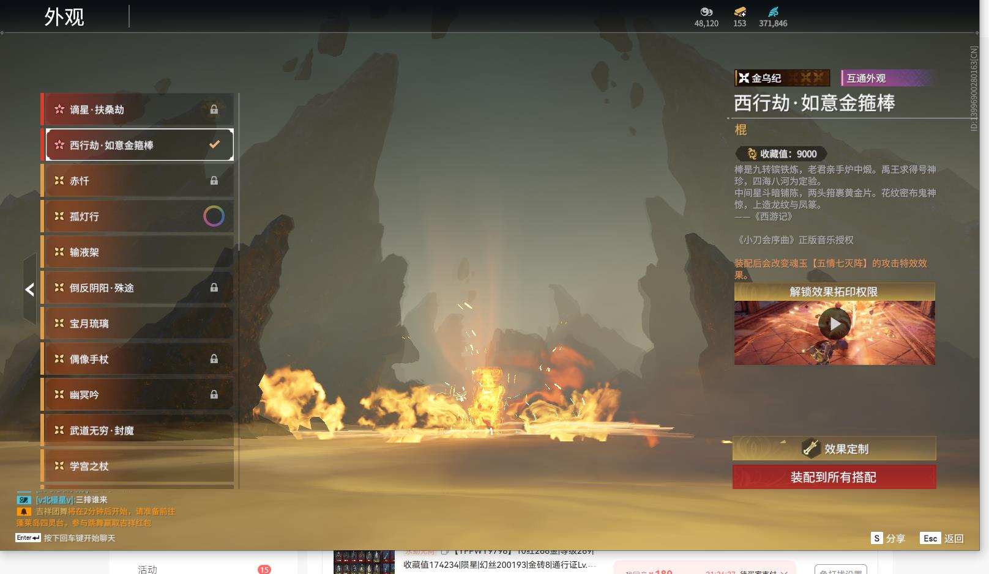Open 效果定制 effect customization
989x574 pixels.
click(834, 449)
